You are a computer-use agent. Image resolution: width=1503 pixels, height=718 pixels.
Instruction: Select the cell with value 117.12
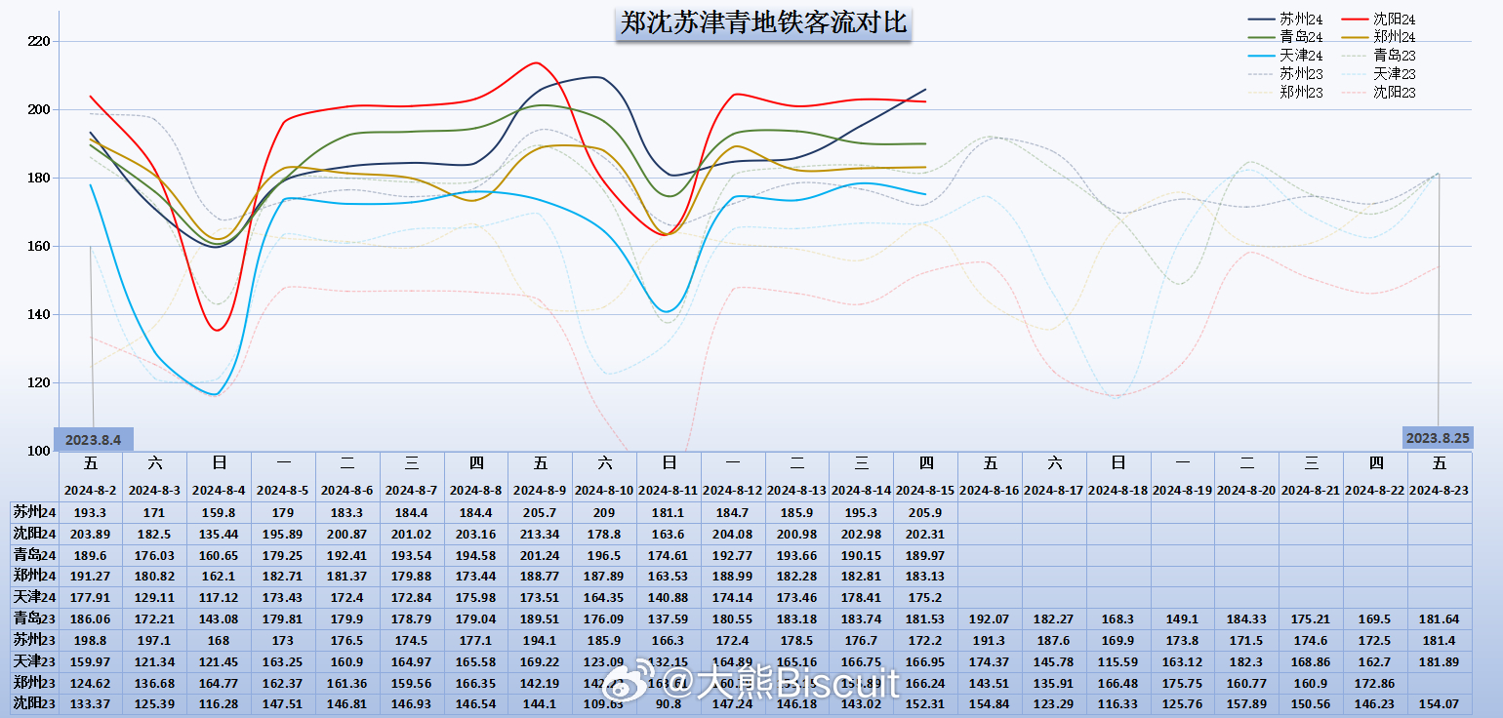pos(219,597)
